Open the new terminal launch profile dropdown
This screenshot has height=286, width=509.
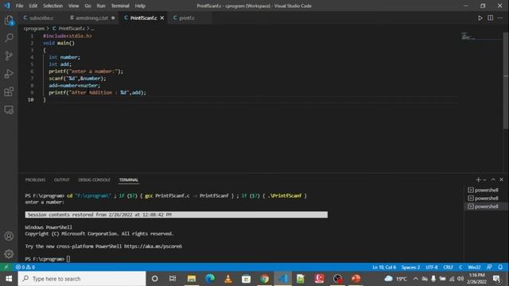[484, 180]
